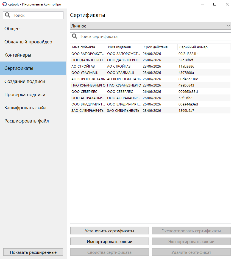Open the Расшифровать файл section

27,121
